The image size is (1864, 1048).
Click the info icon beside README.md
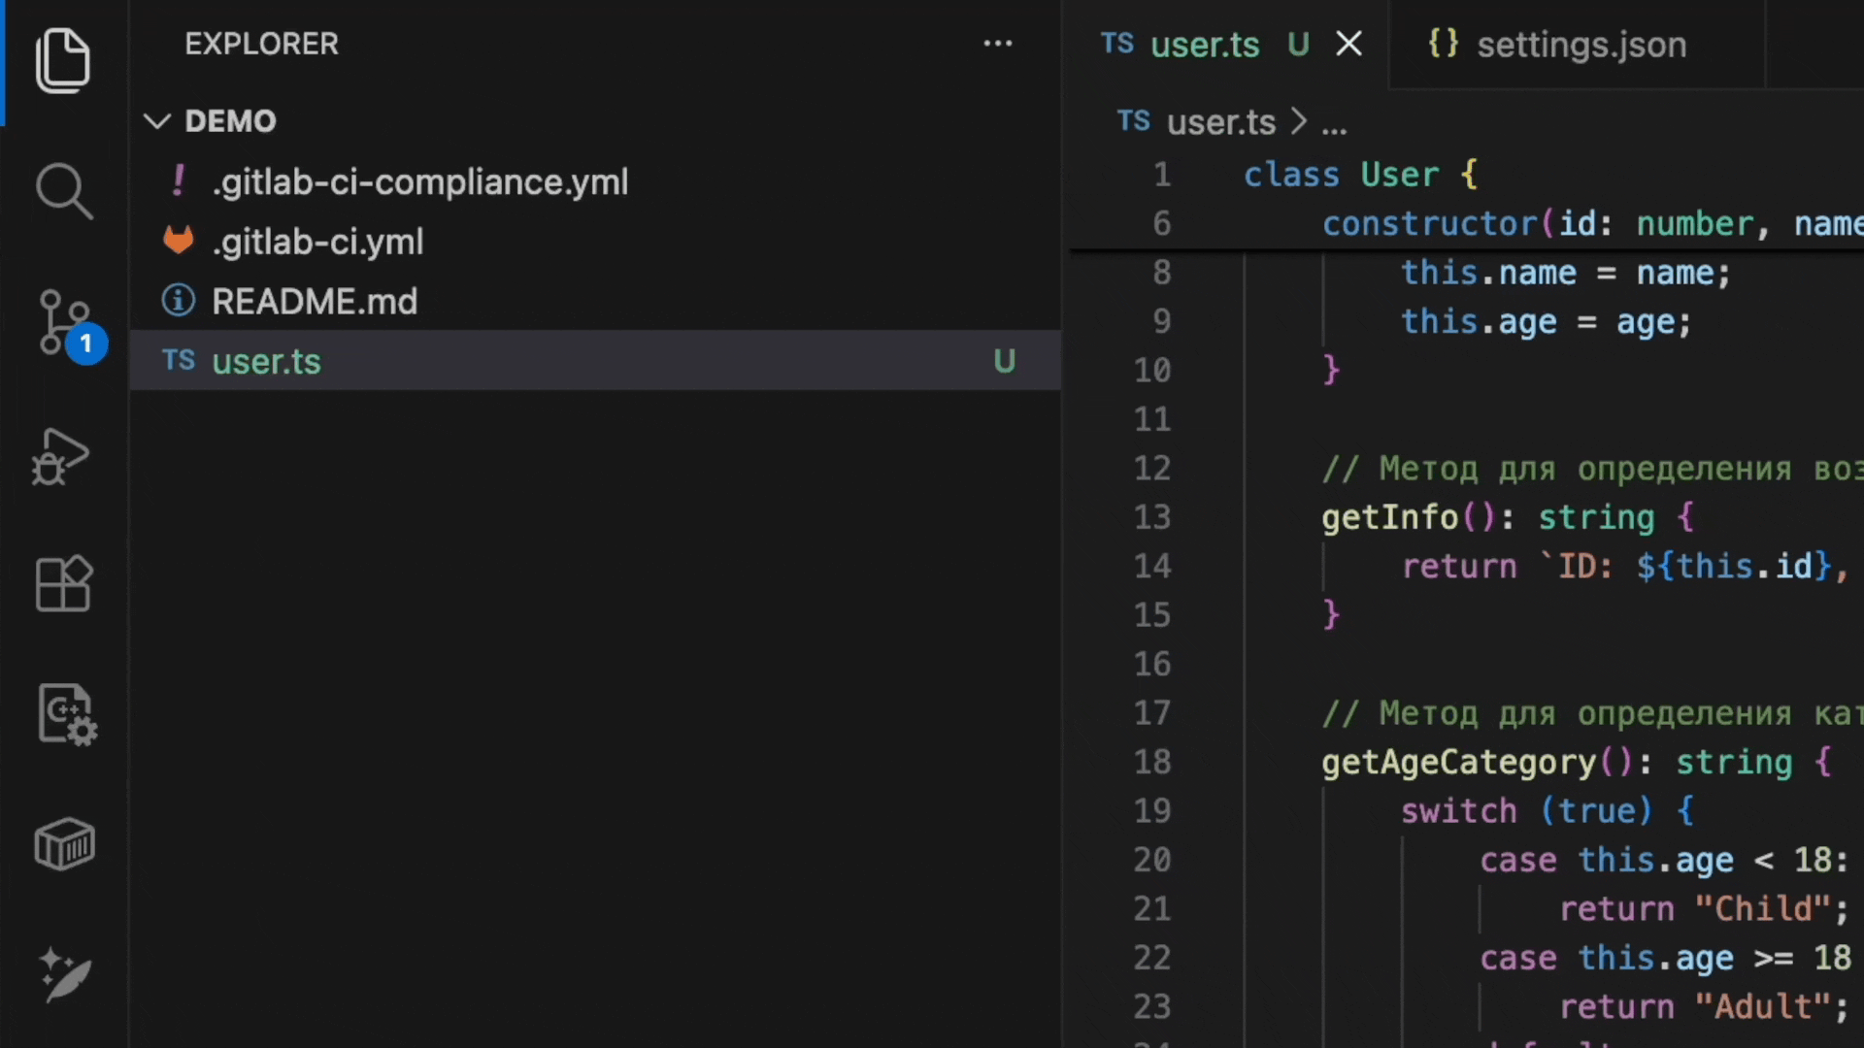179,301
